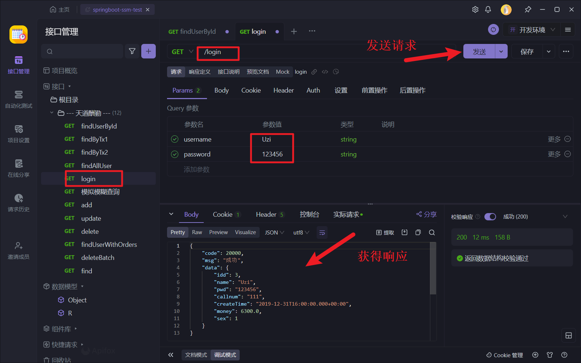Screen dimensions: 581x363
Task: Click the user avatar
Action: pyautogui.click(x=506, y=9)
